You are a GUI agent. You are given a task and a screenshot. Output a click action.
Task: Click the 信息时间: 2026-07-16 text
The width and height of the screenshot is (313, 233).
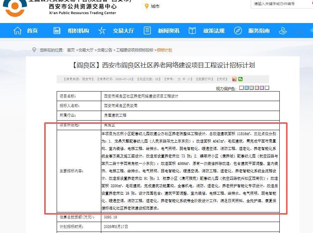point(115,79)
